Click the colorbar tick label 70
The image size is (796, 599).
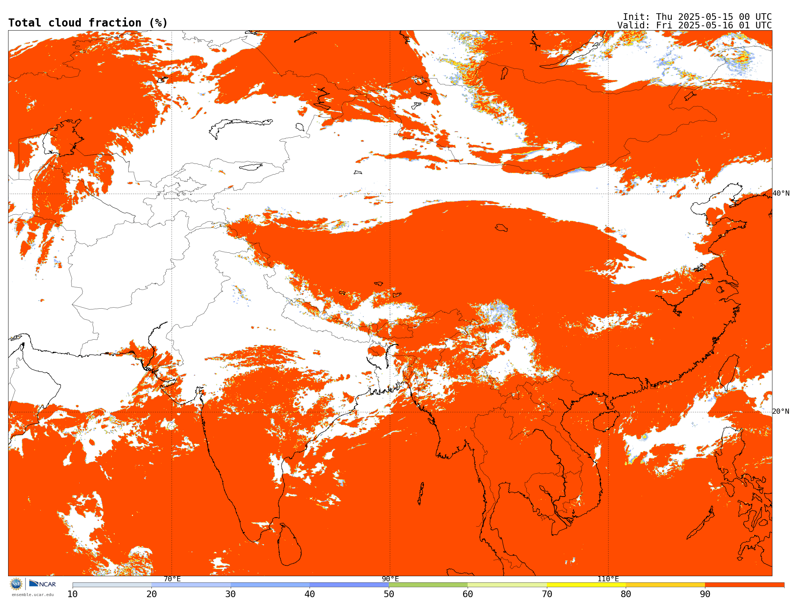[547, 594]
